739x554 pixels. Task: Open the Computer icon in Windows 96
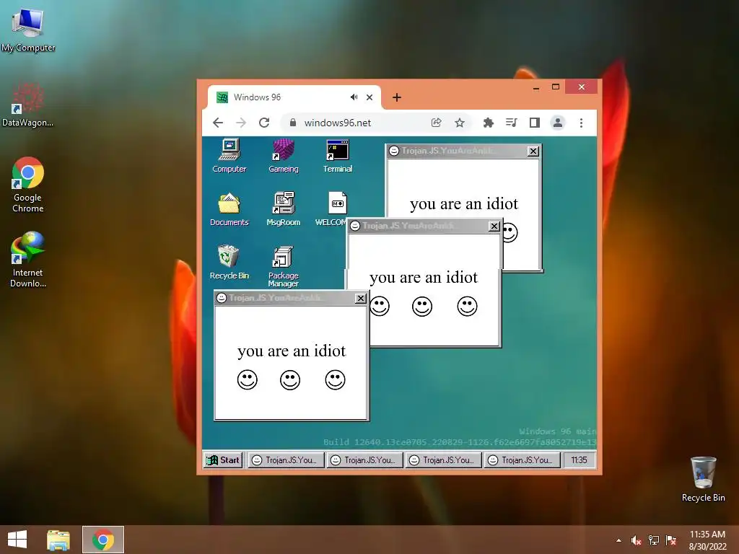tap(229, 156)
